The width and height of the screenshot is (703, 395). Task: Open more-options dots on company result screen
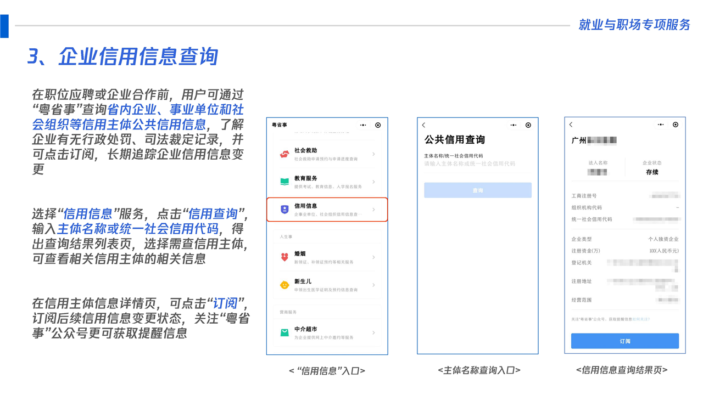pyautogui.click(x=661, y=125)
